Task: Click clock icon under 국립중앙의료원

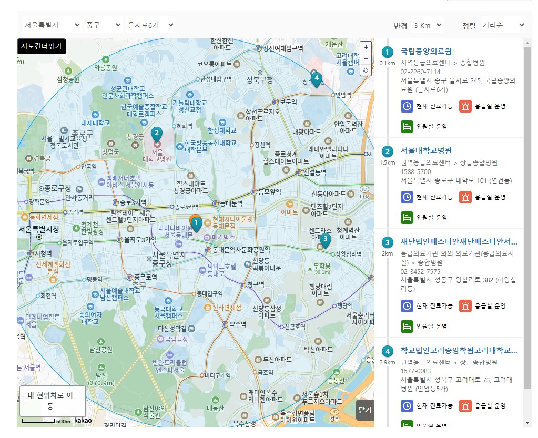Action: point(407,106)
